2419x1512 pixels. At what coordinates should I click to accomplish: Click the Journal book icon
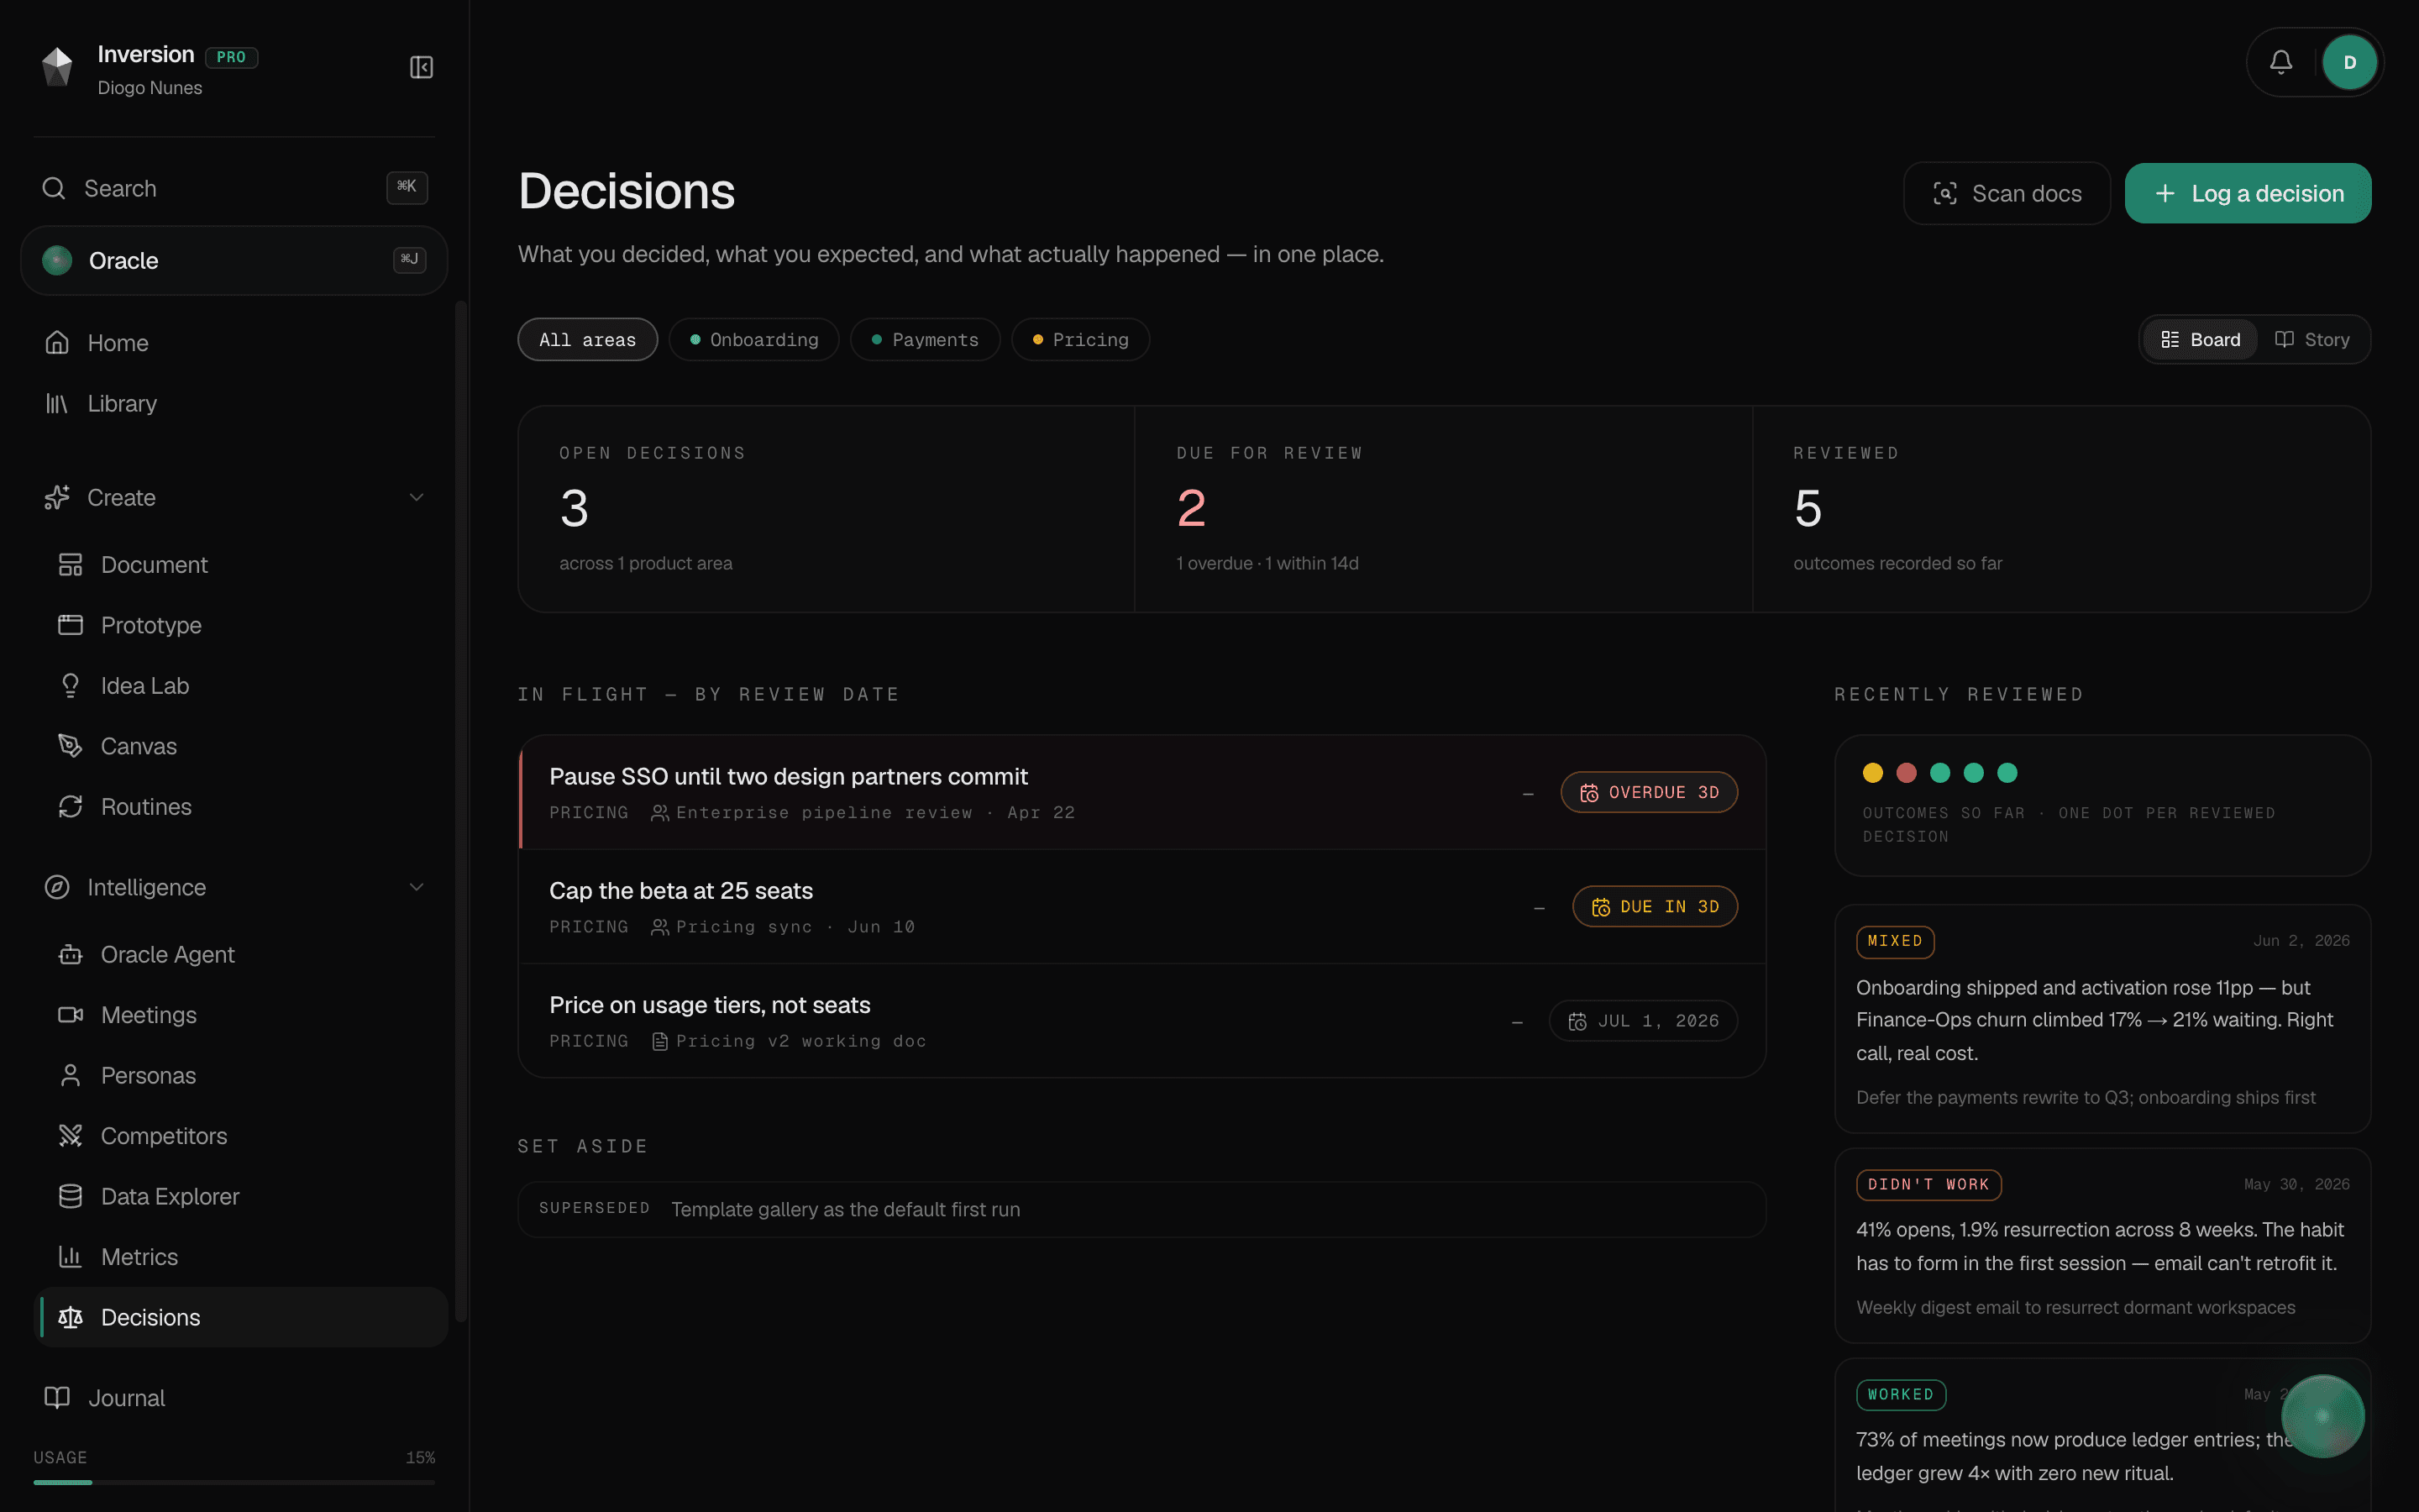click(x=57, y=1398)
